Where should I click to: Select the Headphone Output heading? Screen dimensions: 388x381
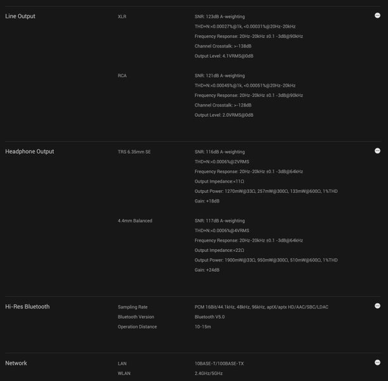click(x=30, y=152)
